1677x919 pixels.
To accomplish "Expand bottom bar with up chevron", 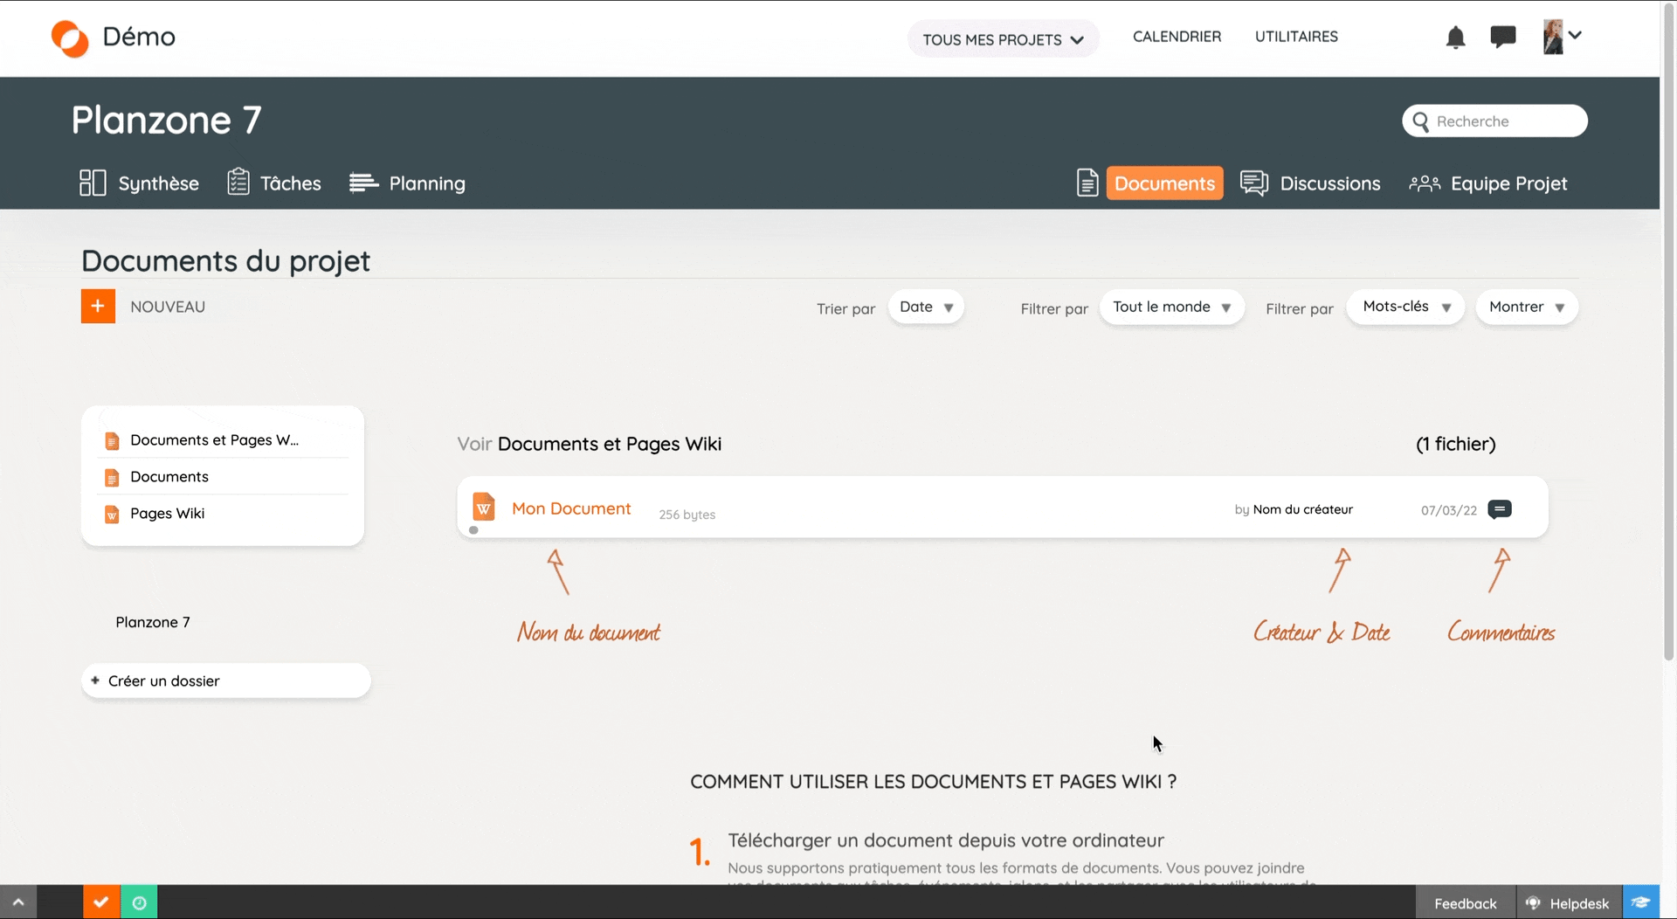I will pos(18,902).
